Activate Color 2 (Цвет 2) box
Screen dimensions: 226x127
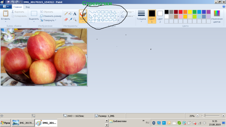[160, 16]
